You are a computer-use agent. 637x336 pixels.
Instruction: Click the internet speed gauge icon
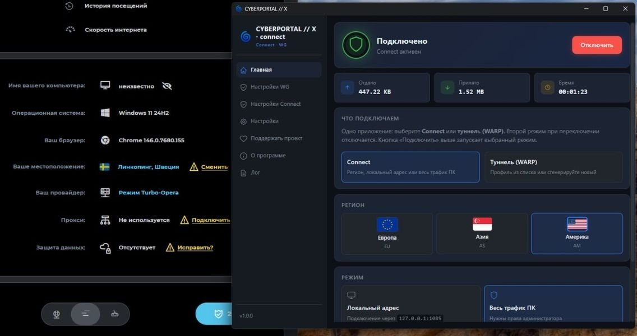coord(70,30)
